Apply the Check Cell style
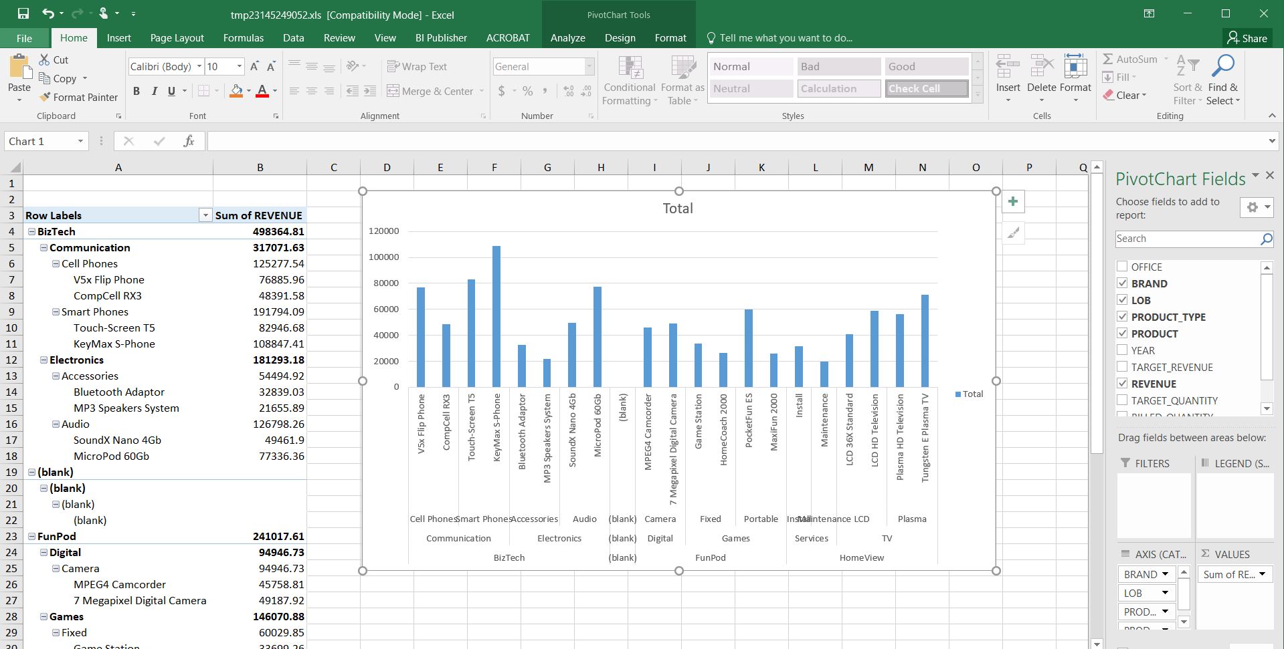Viewport: 1284px width, 649px height. pyautogui.click(x=926, y=88)
